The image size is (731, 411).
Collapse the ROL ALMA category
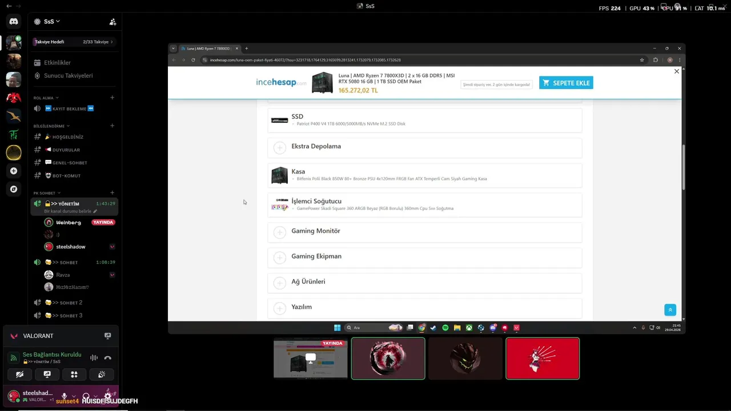(46, 98)
